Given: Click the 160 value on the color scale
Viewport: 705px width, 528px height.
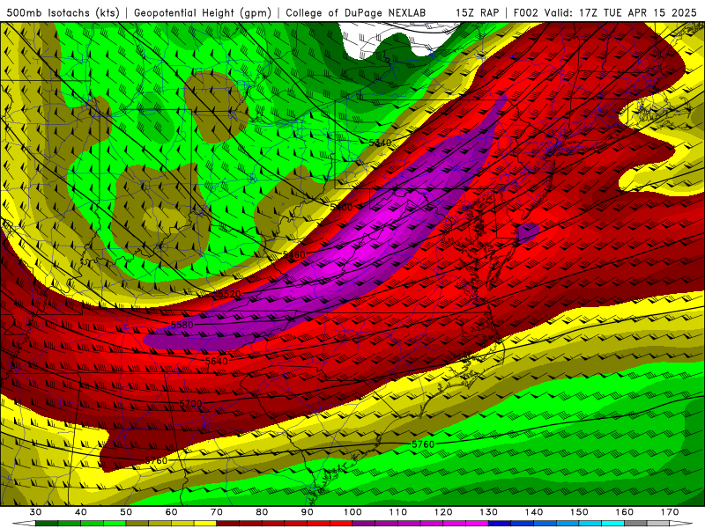Looking at the screenshot, I should (624, 512).
